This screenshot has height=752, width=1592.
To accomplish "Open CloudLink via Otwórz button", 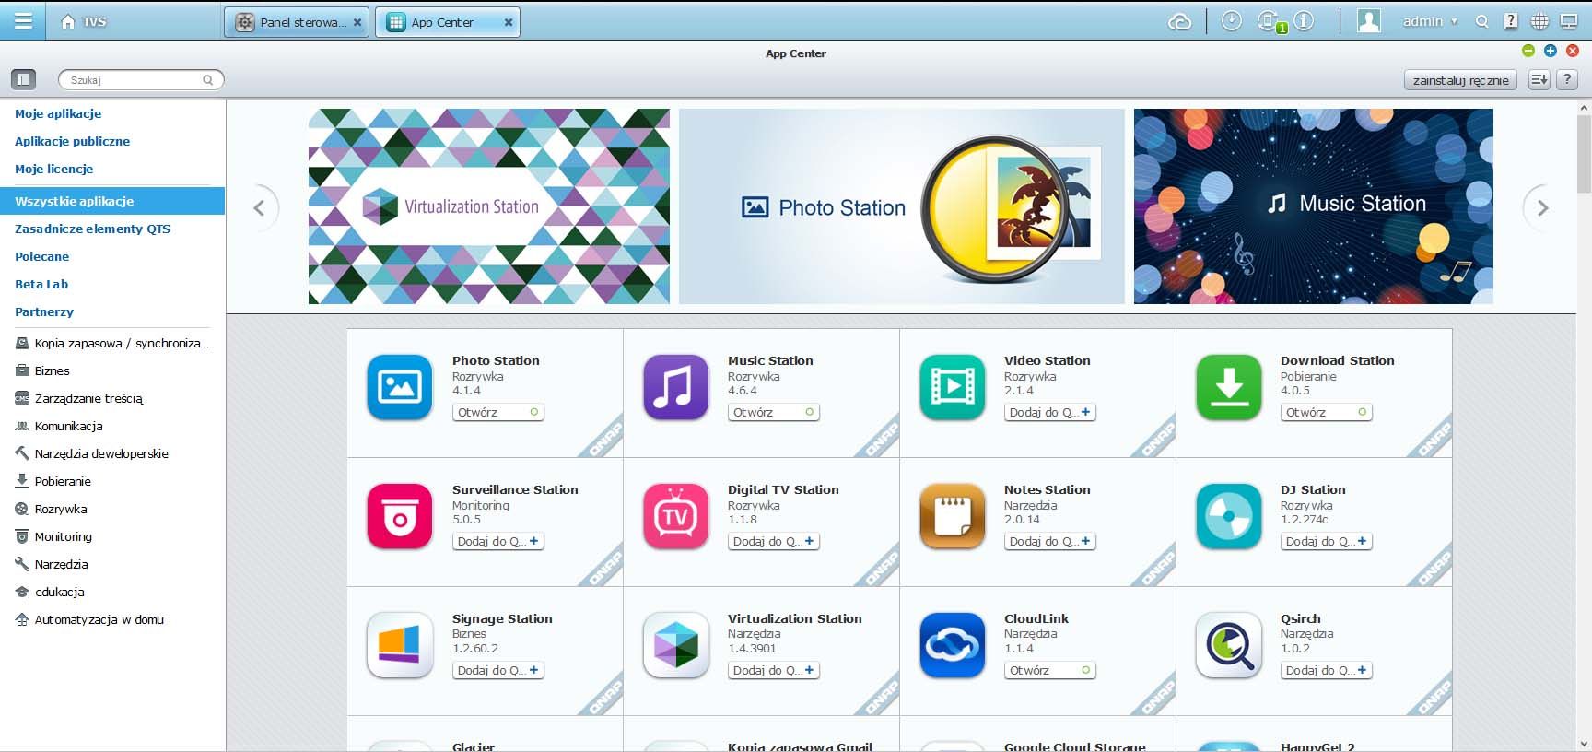I will click(1049, 670).
